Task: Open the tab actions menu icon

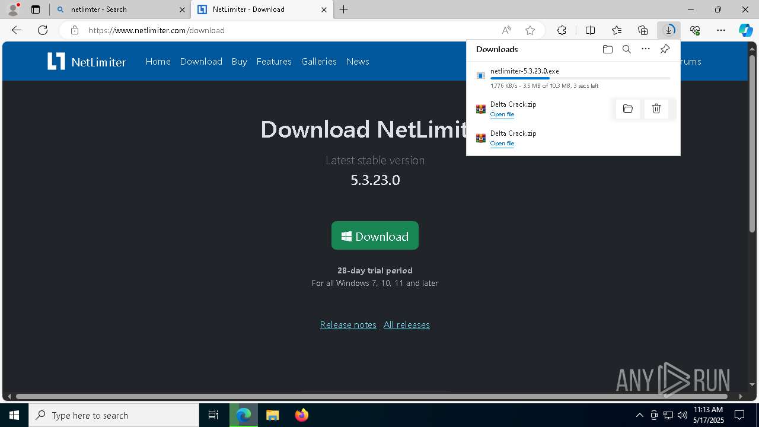Action: tap(36, 9)
